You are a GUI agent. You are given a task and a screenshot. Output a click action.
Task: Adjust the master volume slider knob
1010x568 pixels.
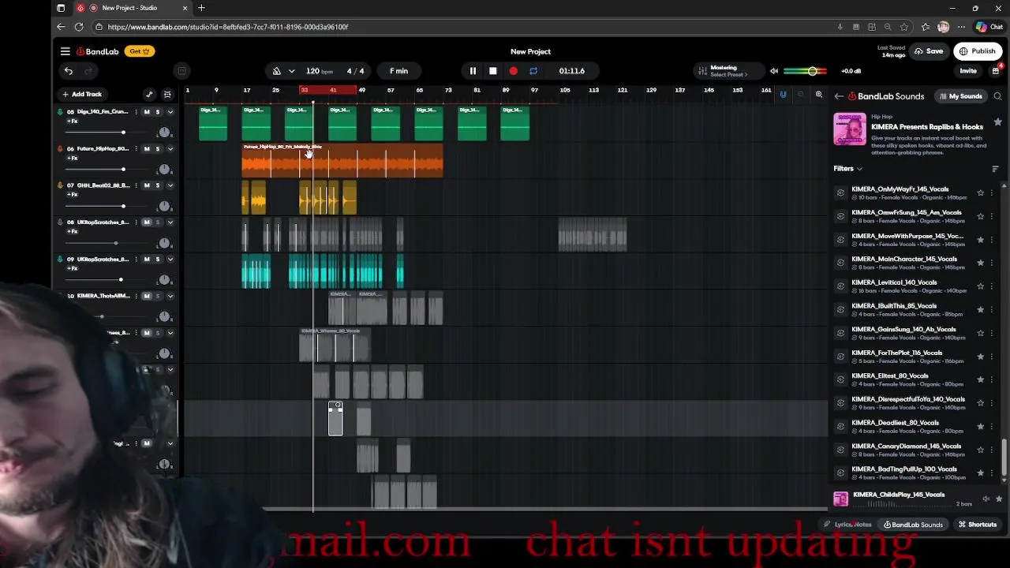tap(812, 71)
